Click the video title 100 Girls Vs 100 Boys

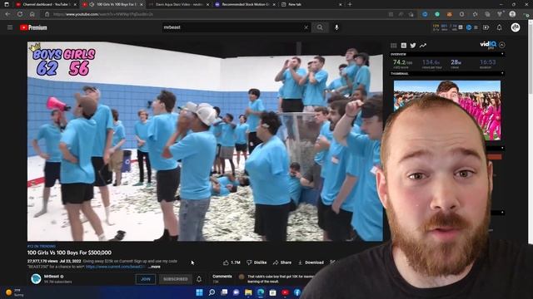coord(69,252)
